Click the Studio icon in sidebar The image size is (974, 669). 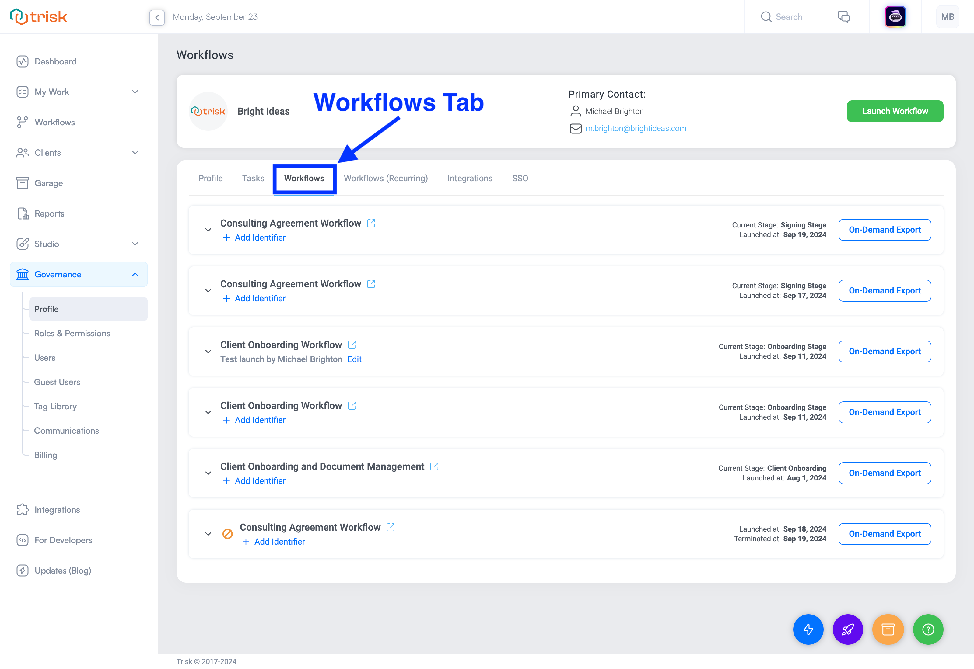point(23,244)
